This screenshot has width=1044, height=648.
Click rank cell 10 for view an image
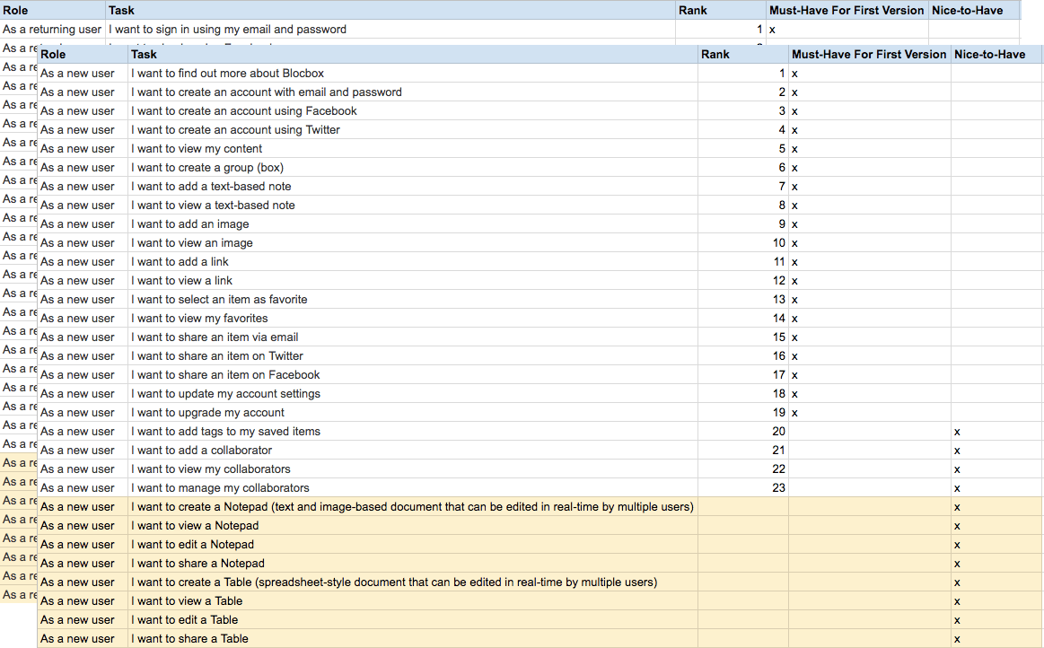tap(743, 243)
